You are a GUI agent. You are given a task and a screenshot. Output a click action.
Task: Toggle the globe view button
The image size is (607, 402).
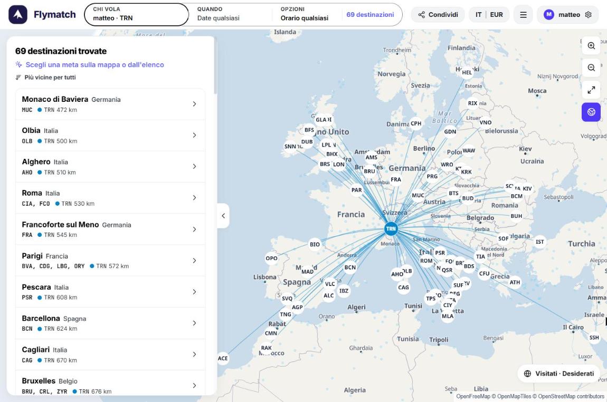[591, 112]
